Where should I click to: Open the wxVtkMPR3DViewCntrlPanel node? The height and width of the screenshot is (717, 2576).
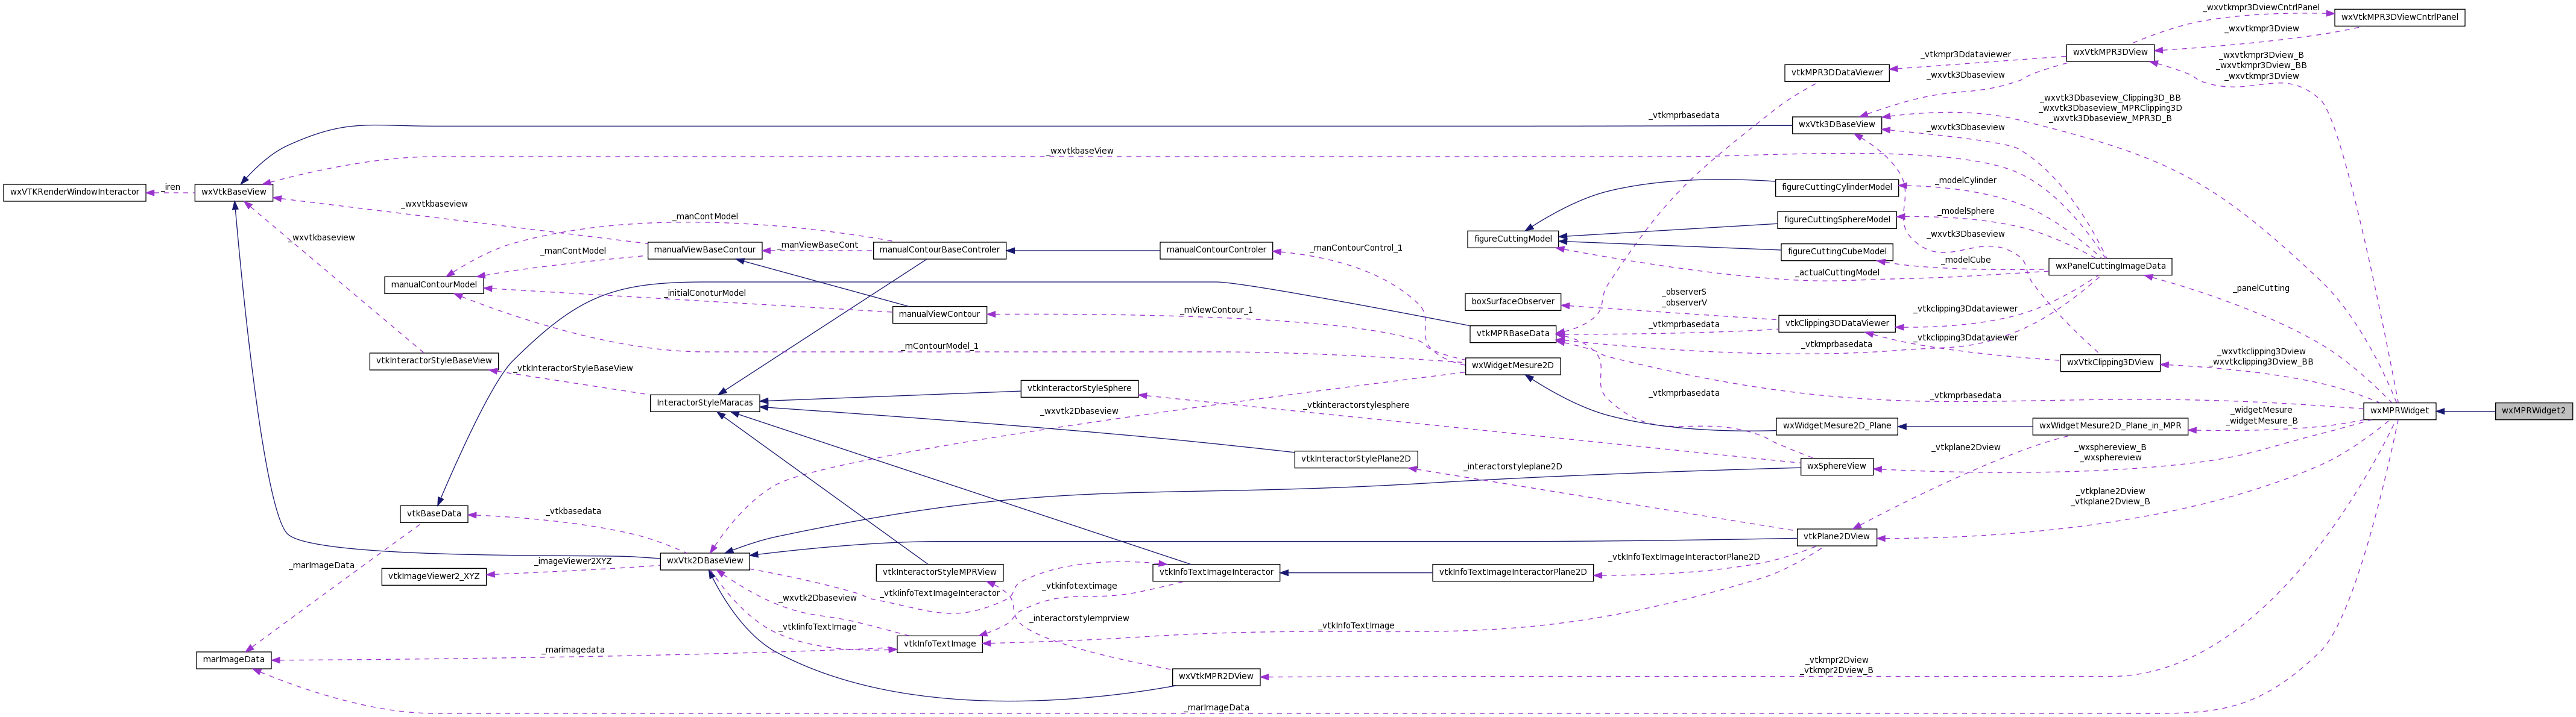tap(2399, 18)
